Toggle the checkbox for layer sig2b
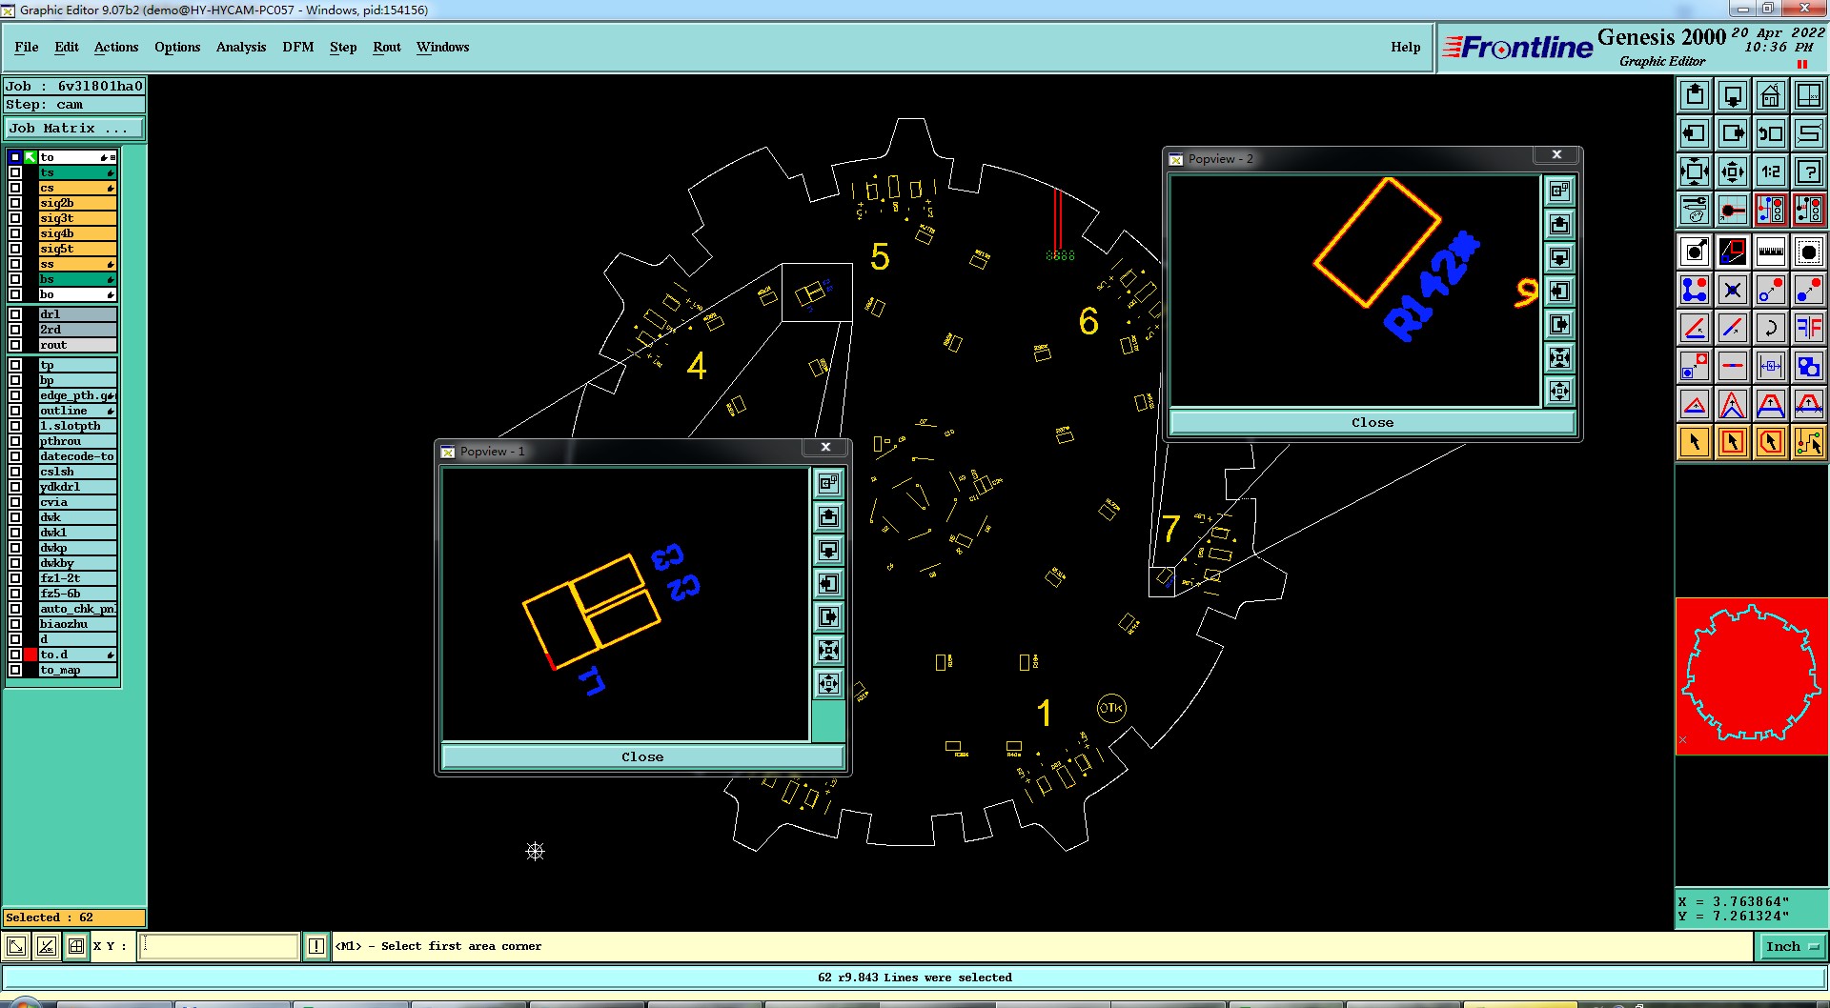This screenshot has height=1008, width=1830. pos(15,203)
